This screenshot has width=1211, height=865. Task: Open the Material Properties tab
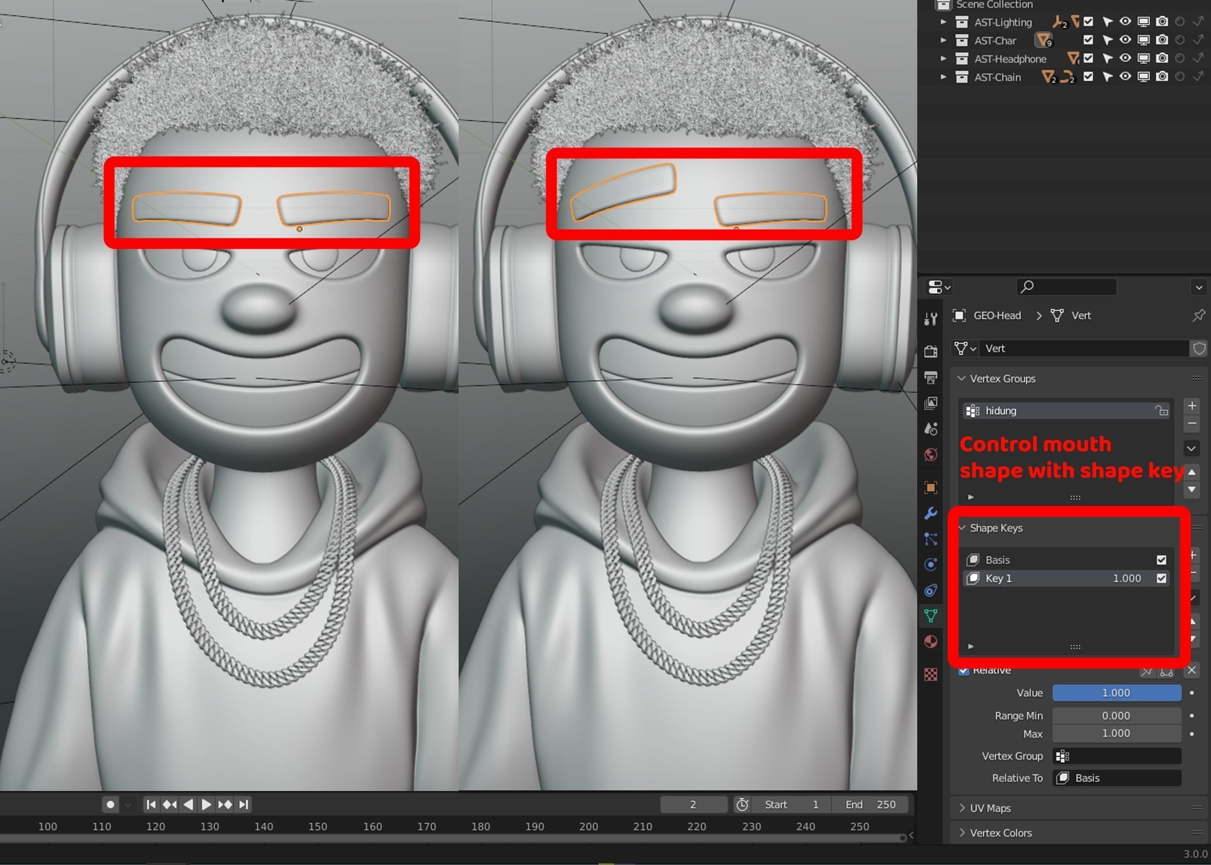[x=930, y=642]
